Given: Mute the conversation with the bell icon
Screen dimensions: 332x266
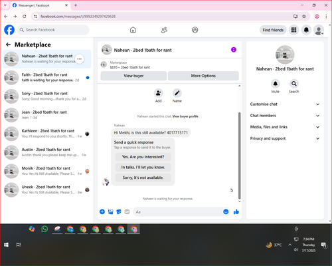Looking at the screenshot, I should coord(276,84).
